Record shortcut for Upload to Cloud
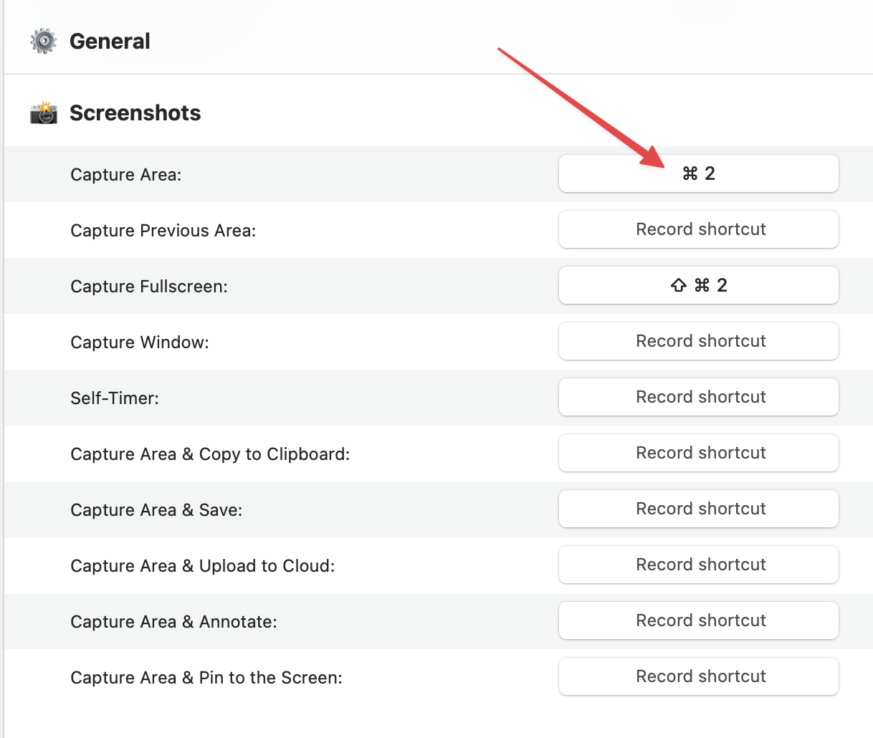This screenshot has width=873, height=738. pyautogui.click(x=698, y=565)
